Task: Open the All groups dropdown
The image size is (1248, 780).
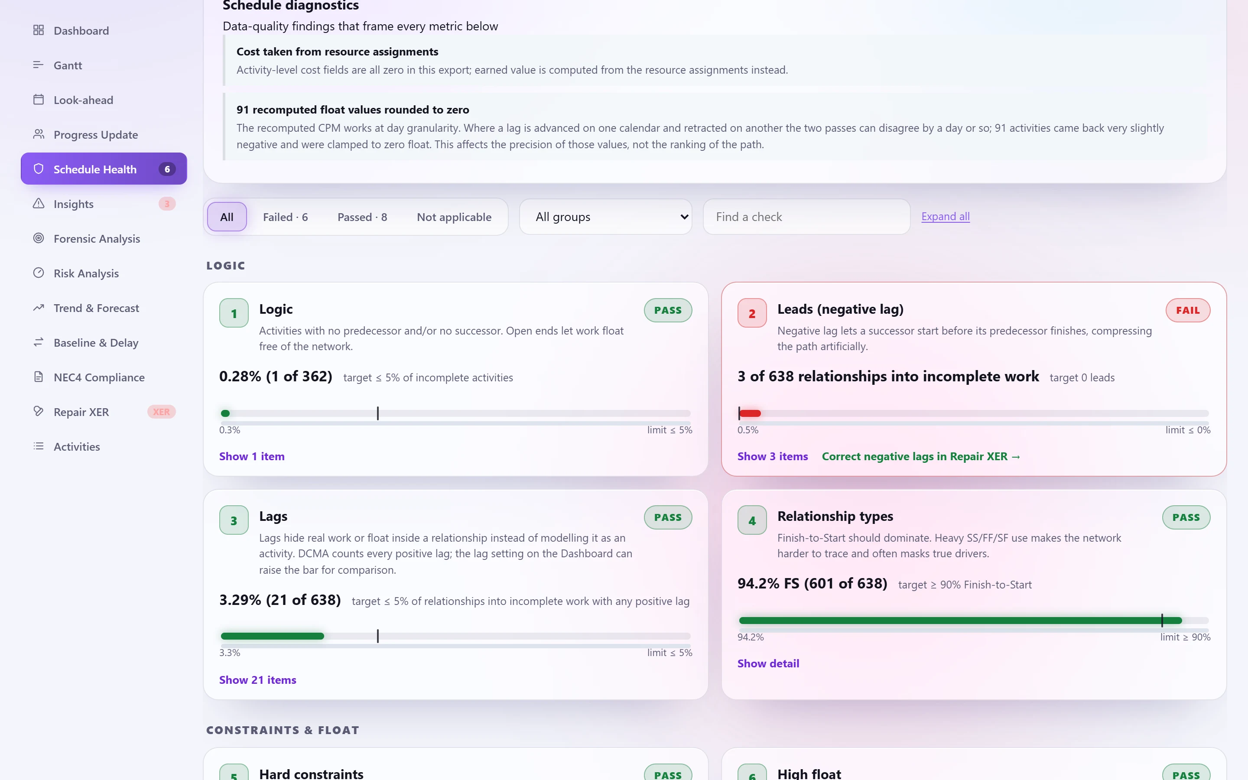Action: tap(605, 217)
